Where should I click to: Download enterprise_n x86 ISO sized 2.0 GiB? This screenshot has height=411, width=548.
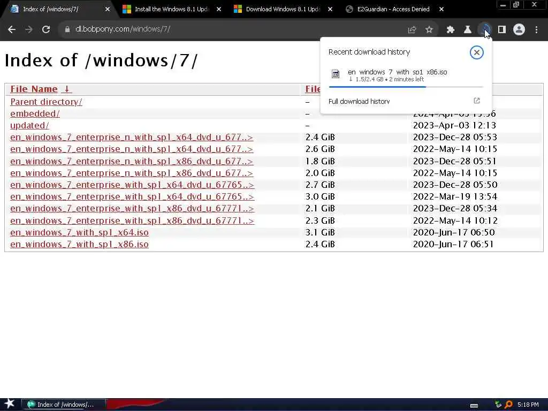[132, 173]
